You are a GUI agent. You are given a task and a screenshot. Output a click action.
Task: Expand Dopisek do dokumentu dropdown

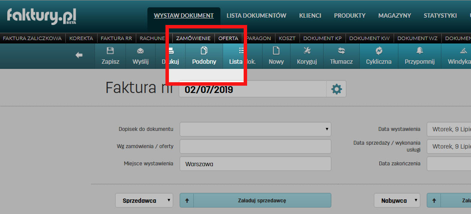(255, 129)
